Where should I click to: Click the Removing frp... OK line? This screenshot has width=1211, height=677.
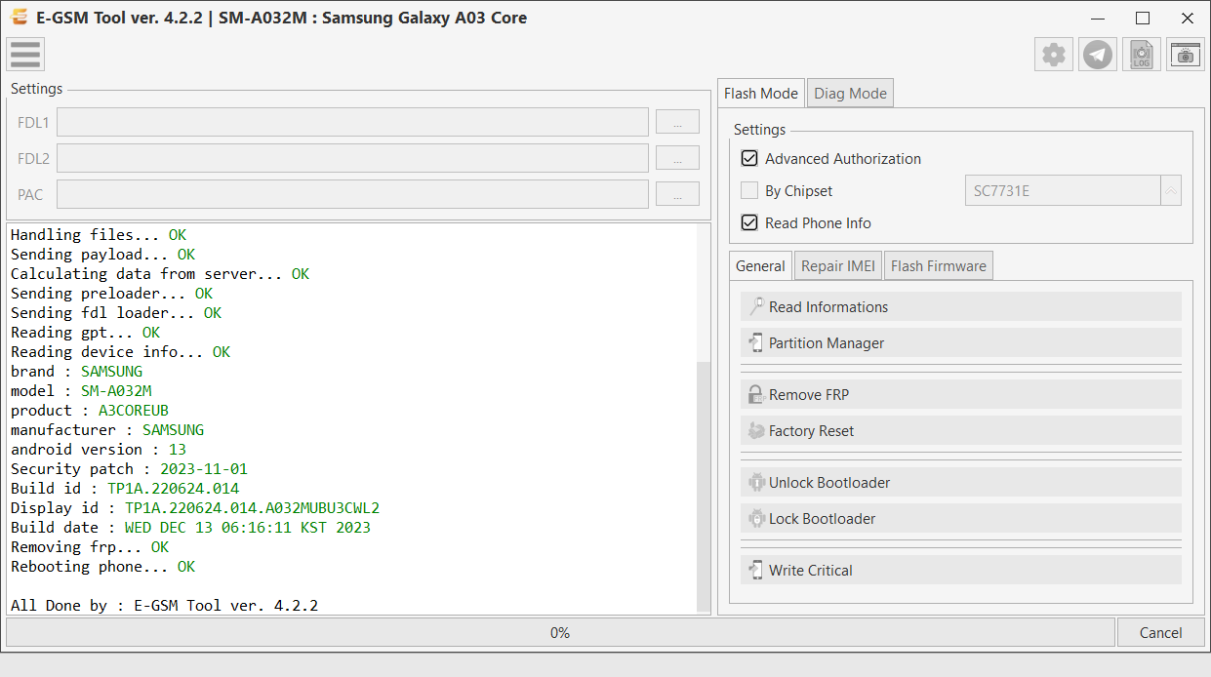90,546
